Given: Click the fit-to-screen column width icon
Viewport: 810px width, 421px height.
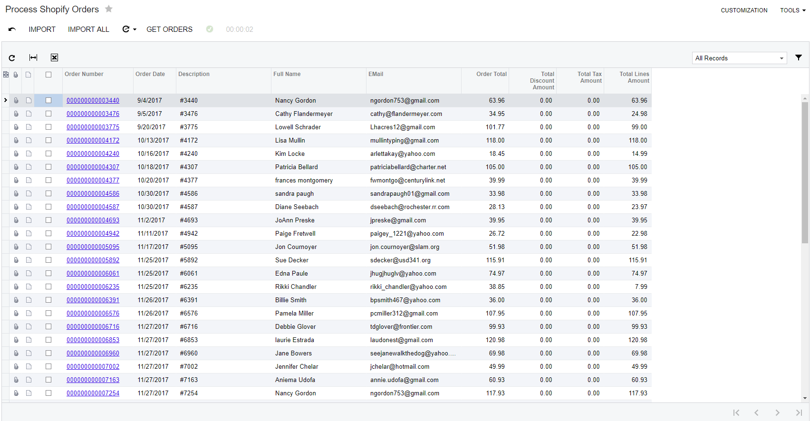Looking at the screenshot, I should tap(33, 57).
